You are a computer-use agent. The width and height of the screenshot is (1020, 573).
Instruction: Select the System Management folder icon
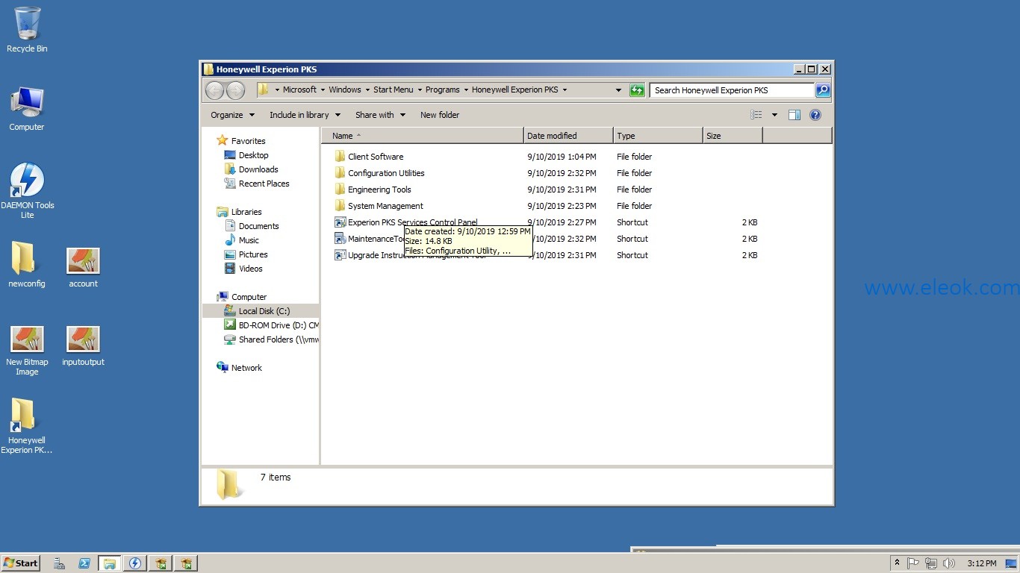pos(340,206)
